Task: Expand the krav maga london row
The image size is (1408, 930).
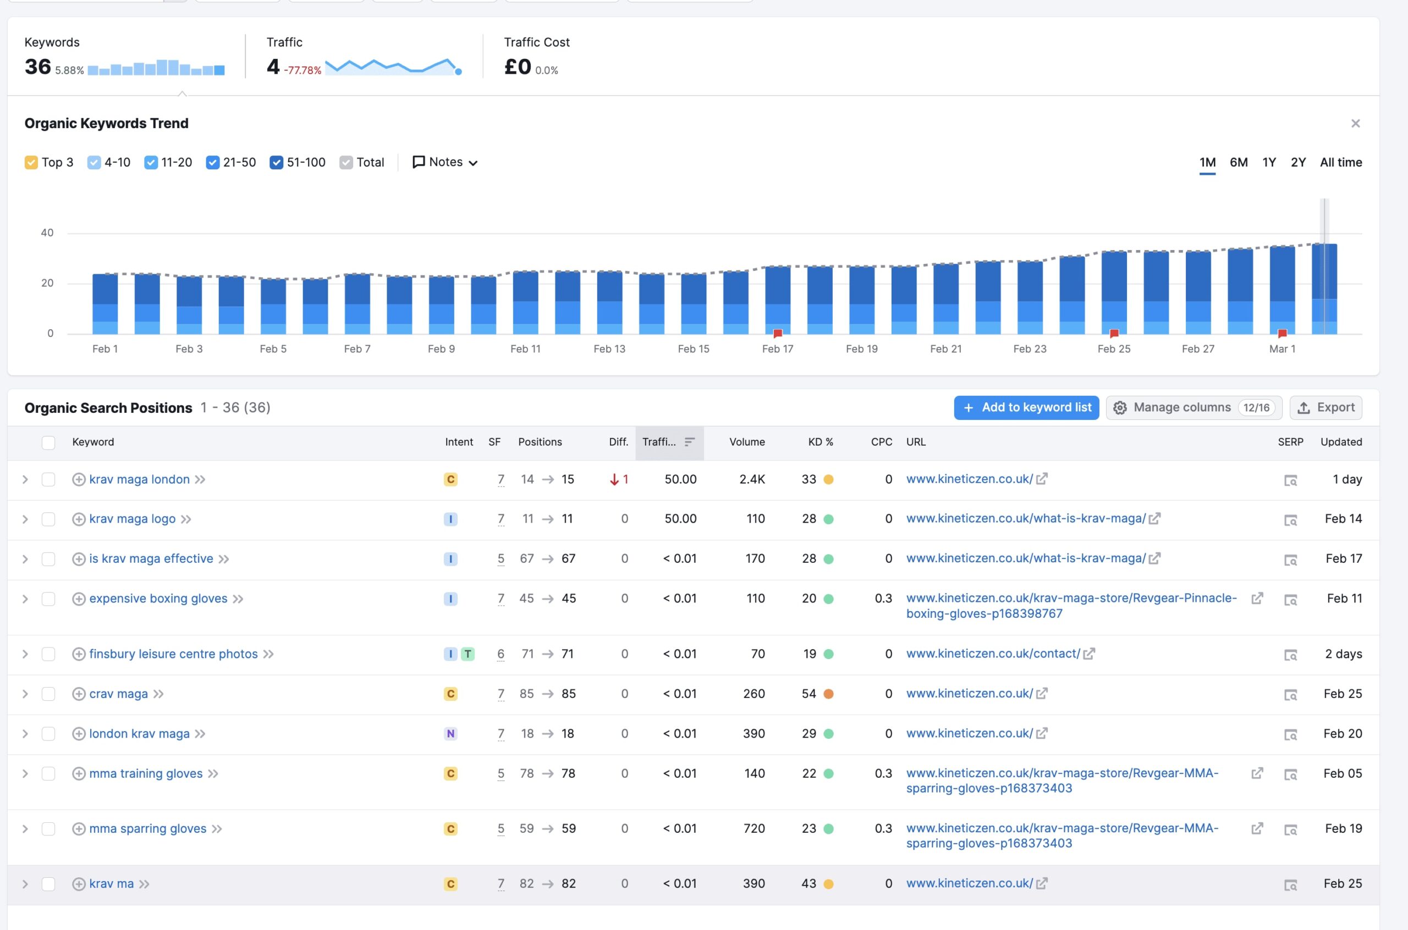Action: (25, 479)
